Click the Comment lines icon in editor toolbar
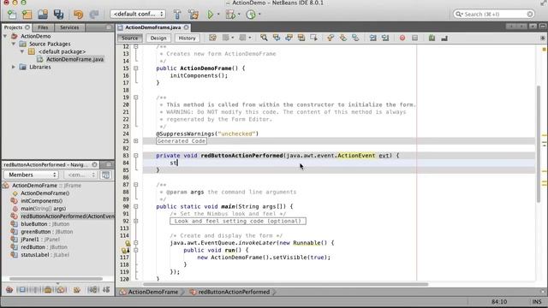The height and width of the screenshot is (308, 548). tap(432, 38)
